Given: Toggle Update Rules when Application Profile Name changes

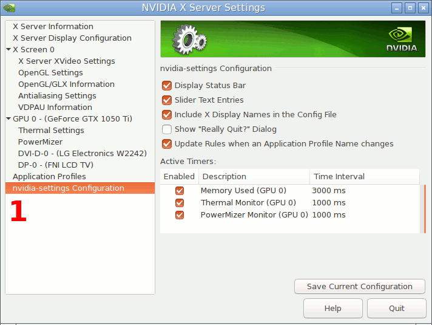Looking at the screenshot, I should click(167, 144).
